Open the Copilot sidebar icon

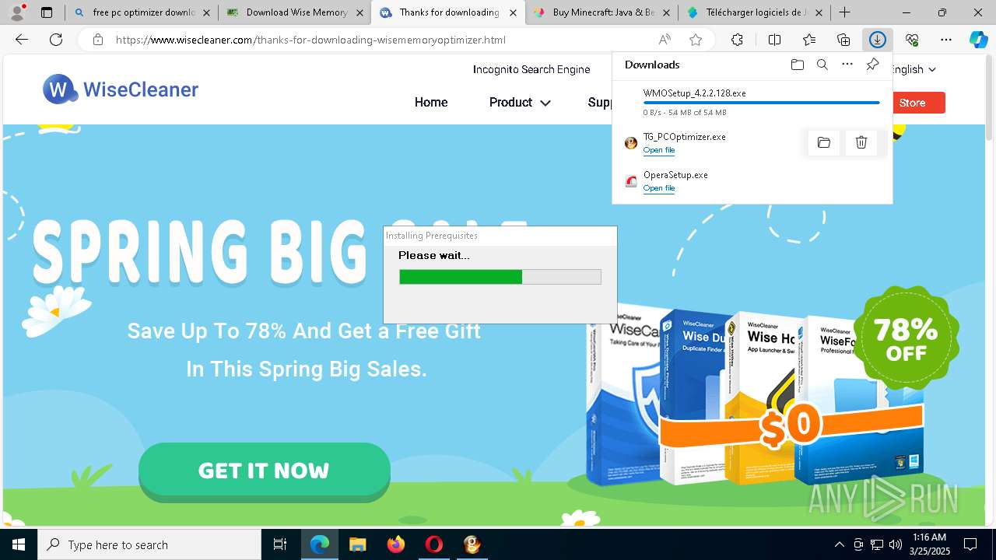pos(979,40)
